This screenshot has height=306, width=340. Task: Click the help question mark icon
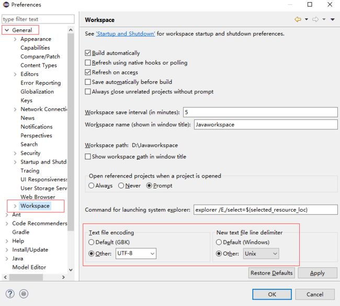point(10,294)
